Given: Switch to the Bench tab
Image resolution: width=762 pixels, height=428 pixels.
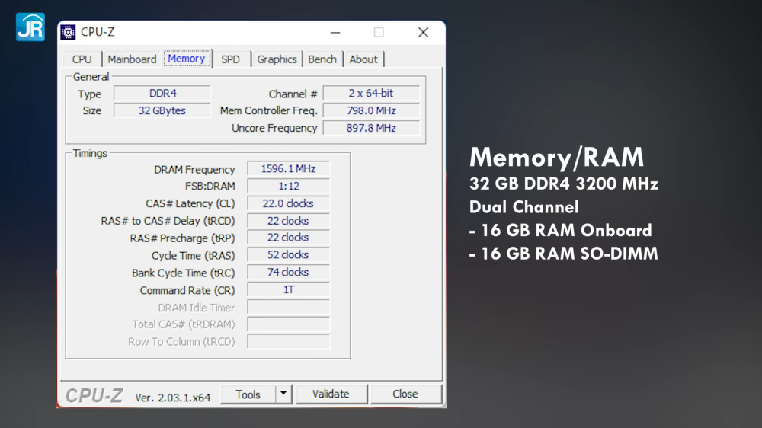Looking at the screenshot, I should pos(322,59).
